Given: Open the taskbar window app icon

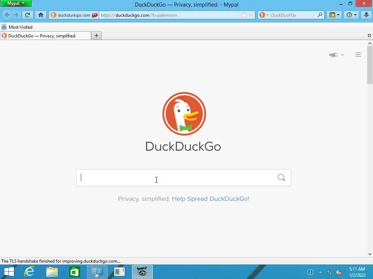Looking at the screenshot, I should point(119,272).
